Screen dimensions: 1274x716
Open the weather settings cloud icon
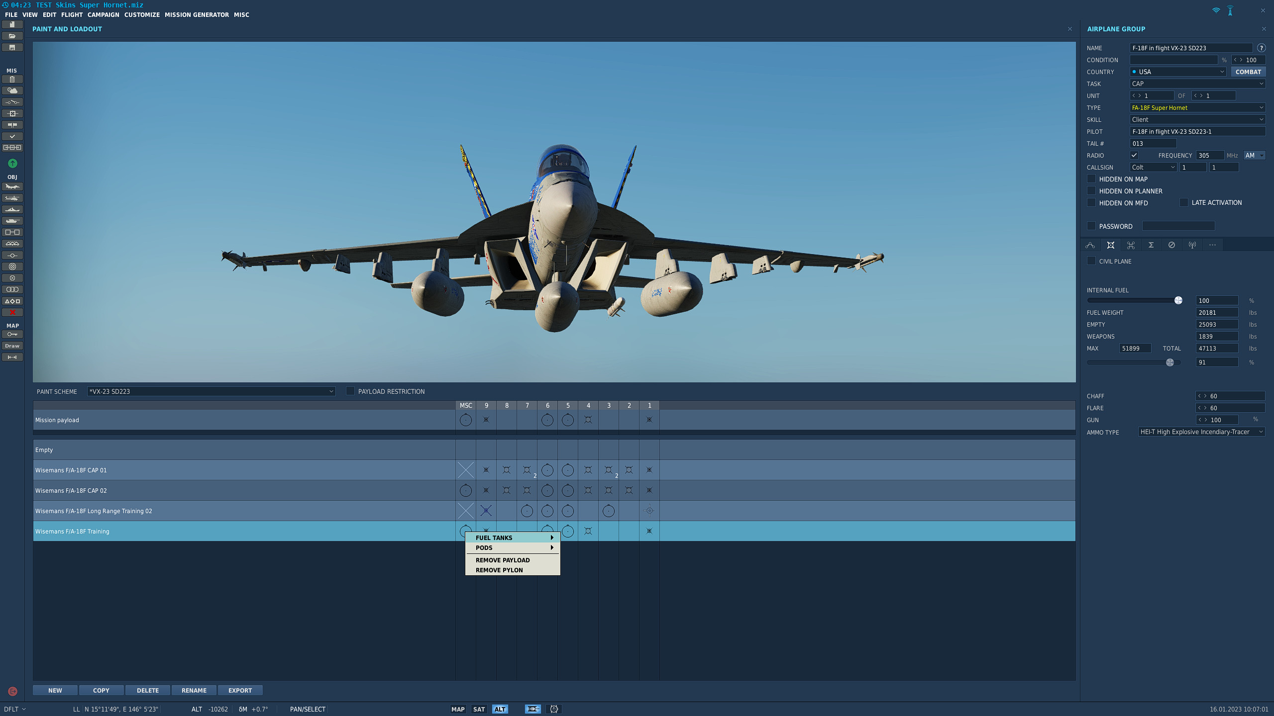pyautogui.click(x=12, y=90)
